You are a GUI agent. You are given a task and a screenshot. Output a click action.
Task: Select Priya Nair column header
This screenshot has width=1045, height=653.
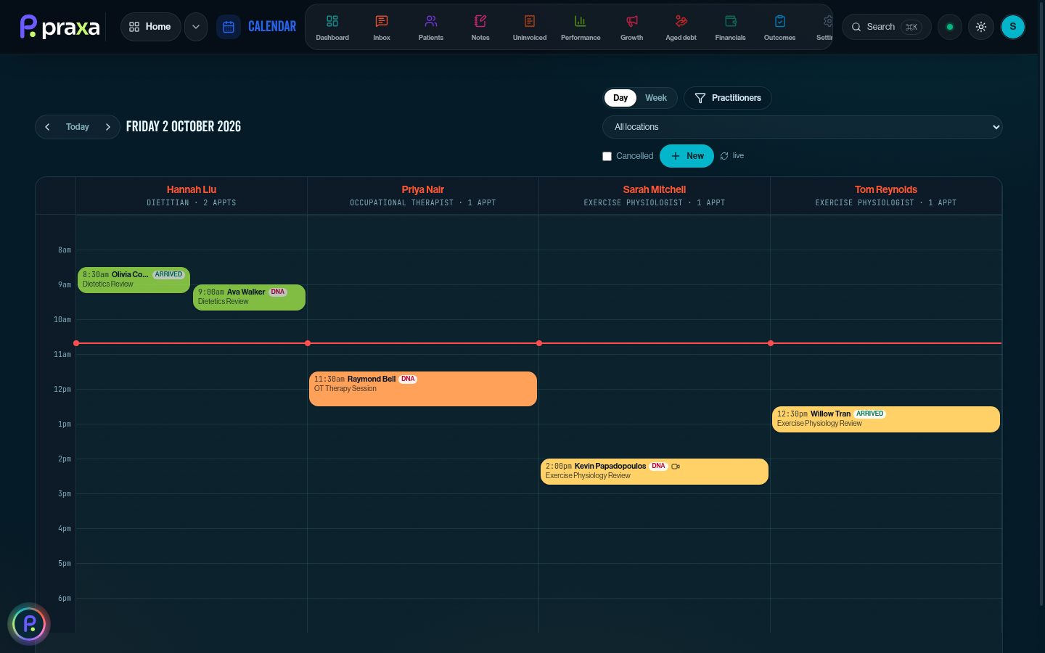point(423,196)
